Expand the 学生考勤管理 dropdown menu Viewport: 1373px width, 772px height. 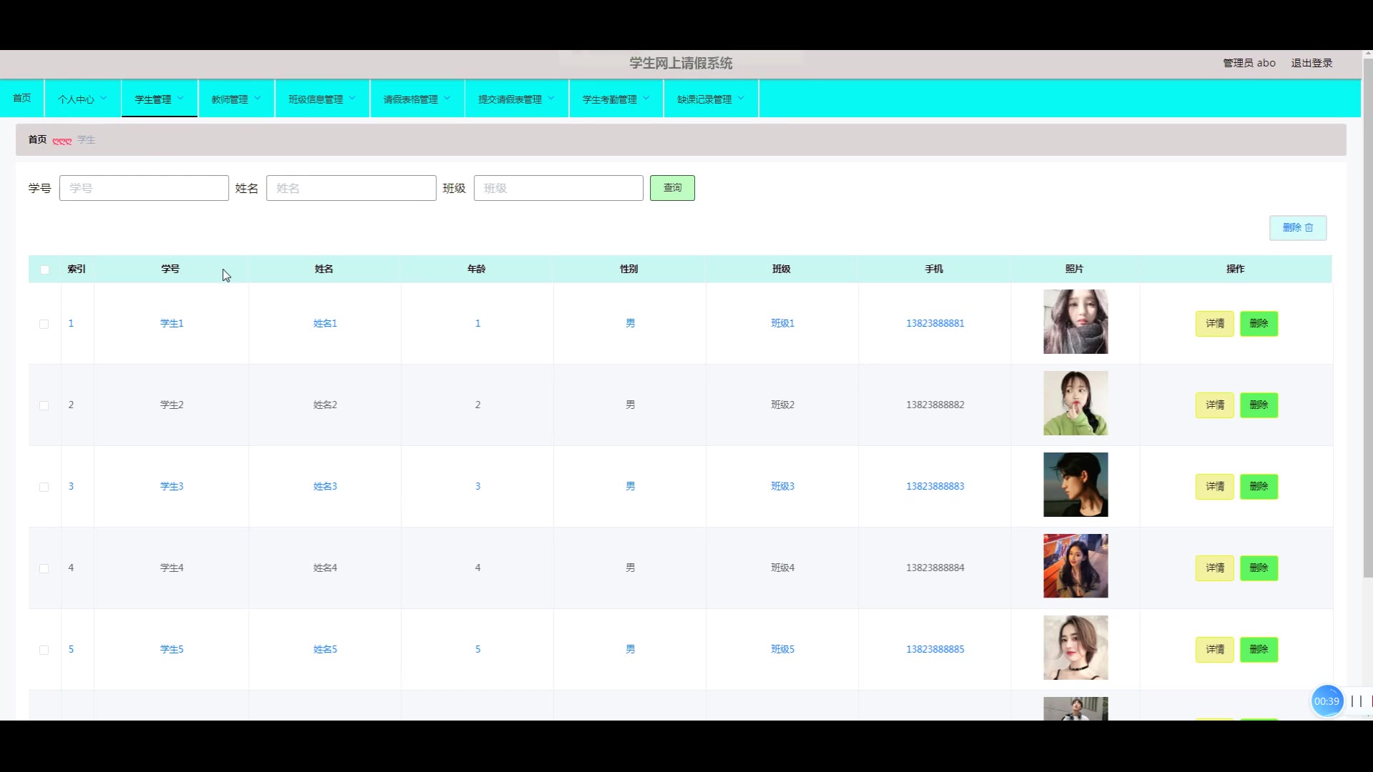[615, 99]
